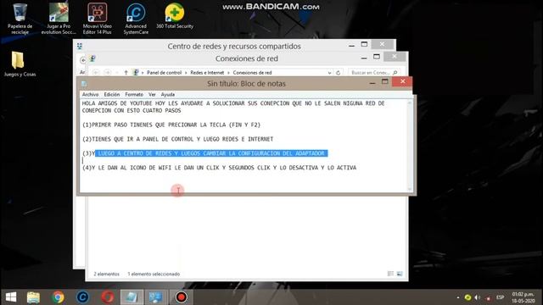Click the search magnifier in Conexiones de red

pos(395,73)
